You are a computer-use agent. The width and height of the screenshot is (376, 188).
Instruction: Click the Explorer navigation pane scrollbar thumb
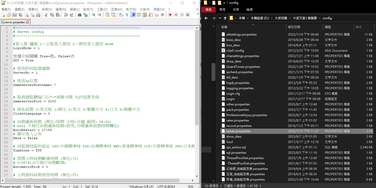tap(213, 72)
